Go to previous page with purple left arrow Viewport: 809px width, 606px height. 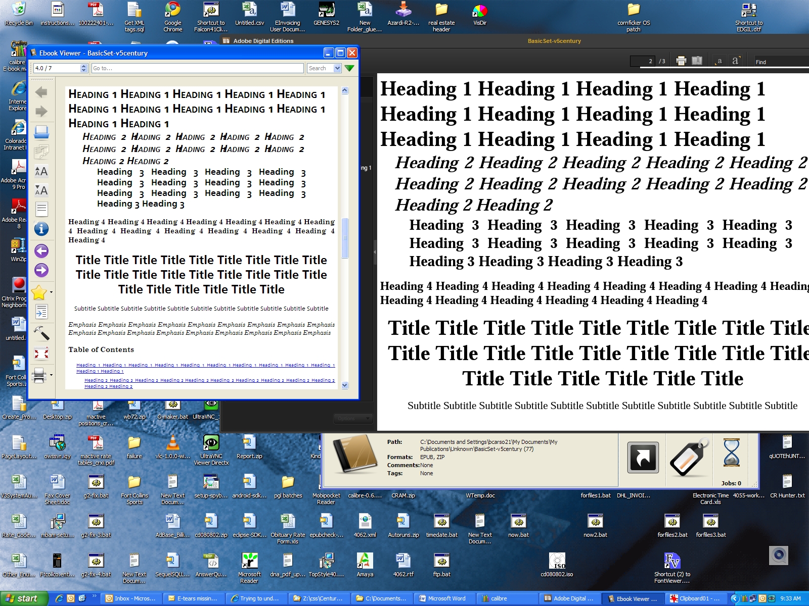[41, 251]
